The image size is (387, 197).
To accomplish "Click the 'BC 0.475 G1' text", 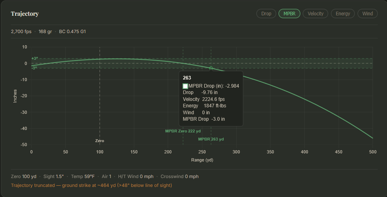I will [x=72, y=31].
